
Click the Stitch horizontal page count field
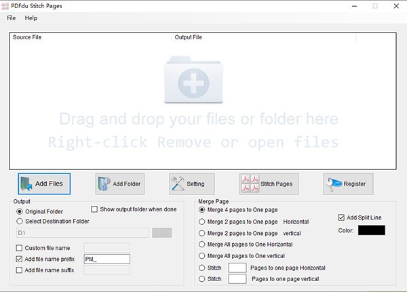237,268
